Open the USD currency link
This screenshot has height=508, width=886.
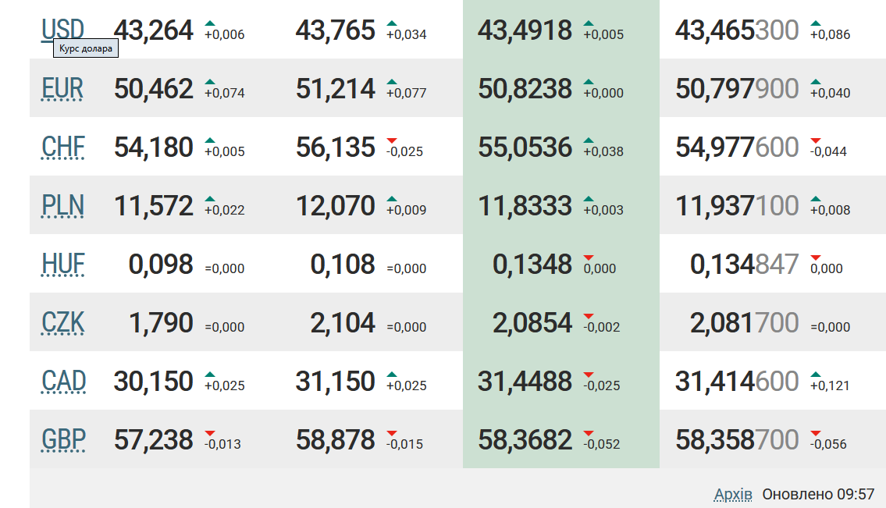point(62,30)
